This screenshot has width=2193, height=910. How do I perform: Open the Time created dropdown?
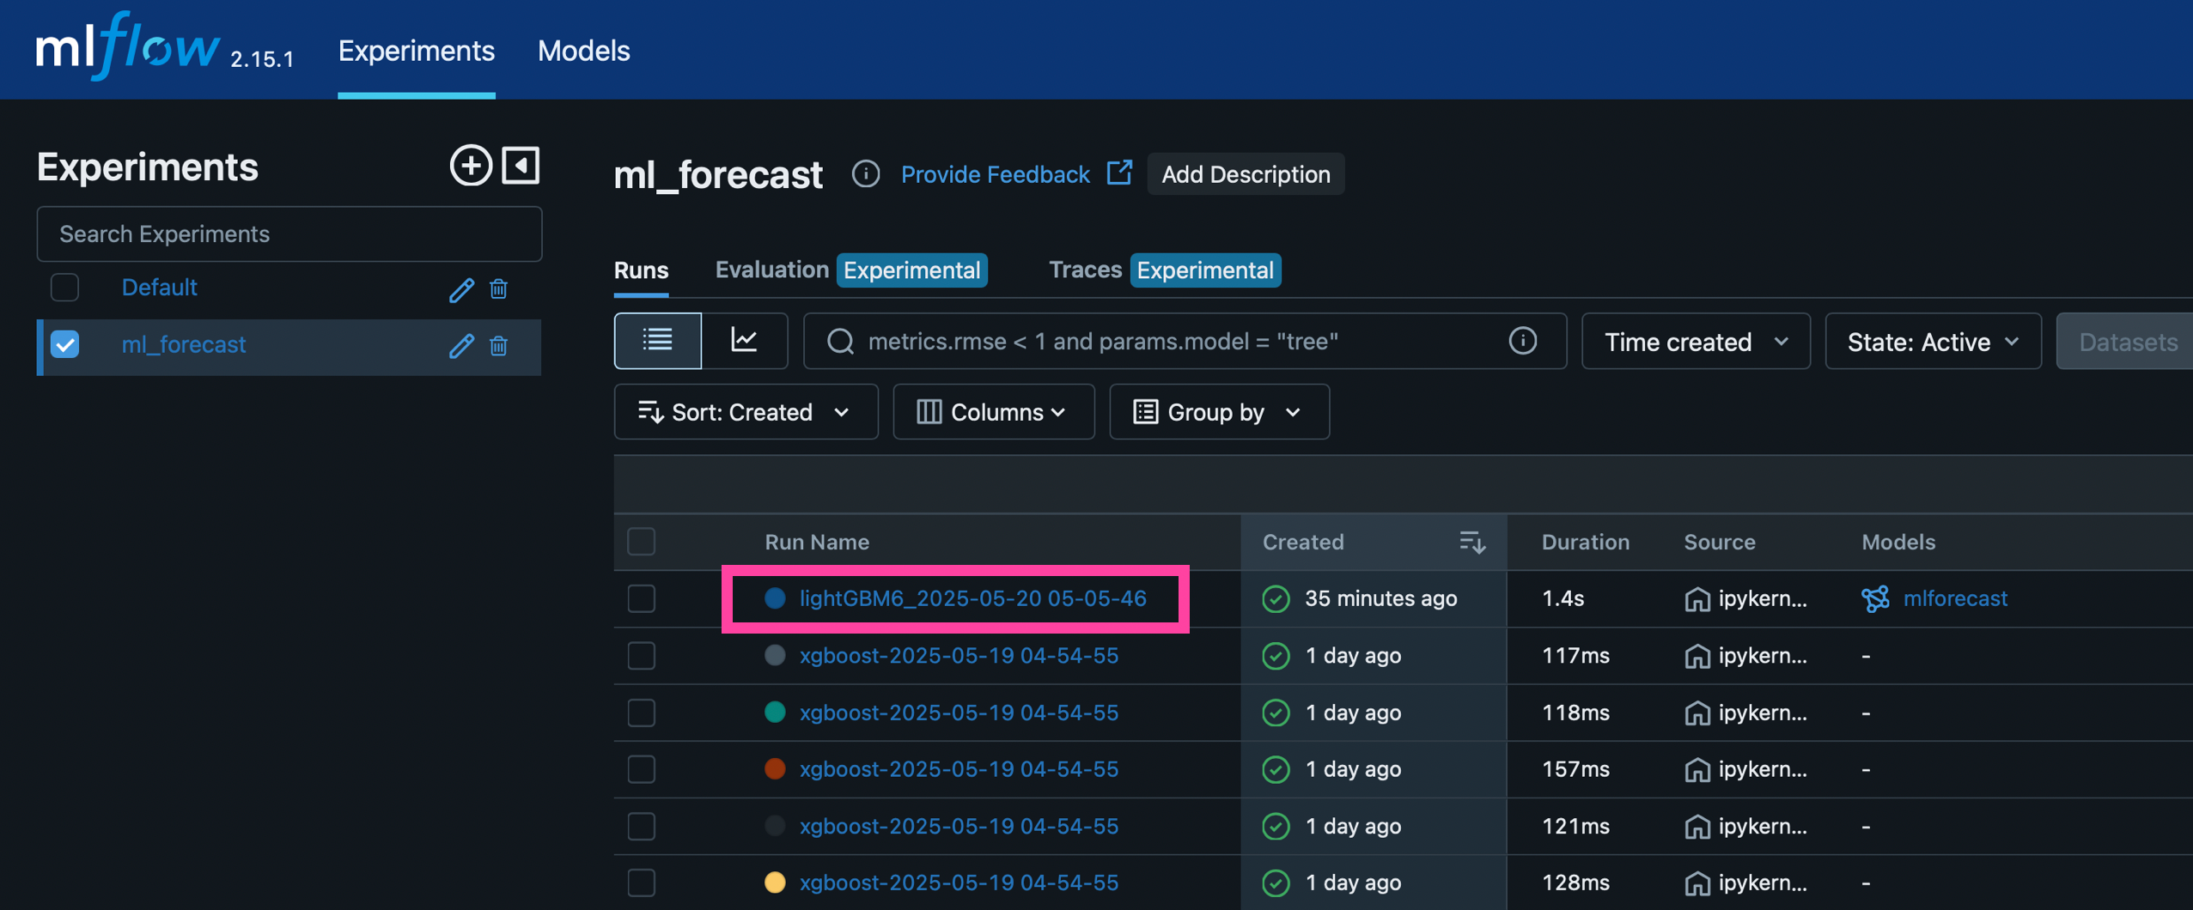(x=1695, y=341)
